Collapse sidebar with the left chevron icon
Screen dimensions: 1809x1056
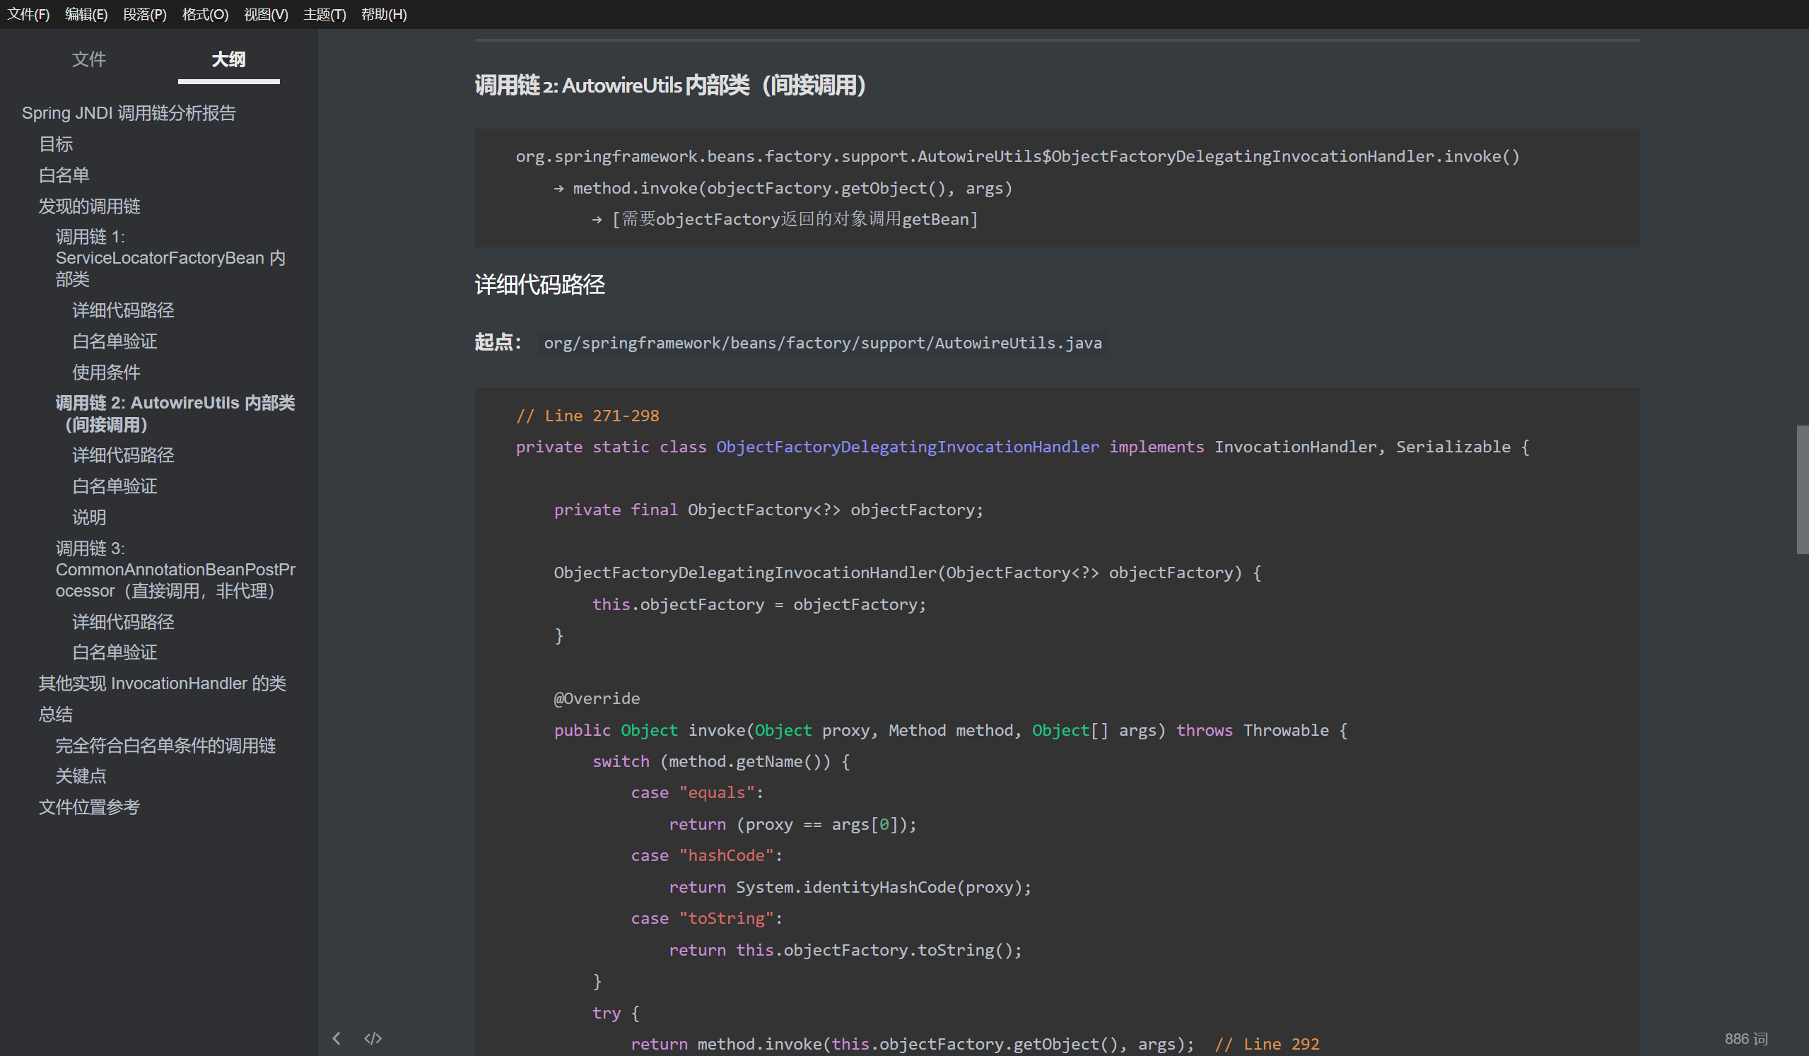point(336,1038)
